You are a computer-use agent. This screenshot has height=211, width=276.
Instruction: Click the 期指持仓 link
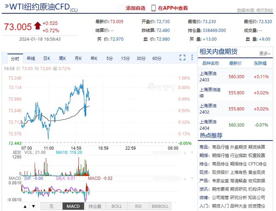238,164
